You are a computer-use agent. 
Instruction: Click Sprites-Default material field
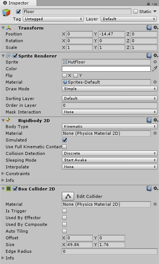click(x=106, y=82)
